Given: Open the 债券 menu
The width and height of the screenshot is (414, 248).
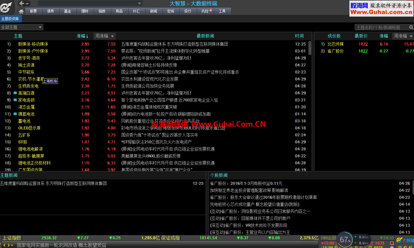Looking at the screenshot, I should 50,11.
